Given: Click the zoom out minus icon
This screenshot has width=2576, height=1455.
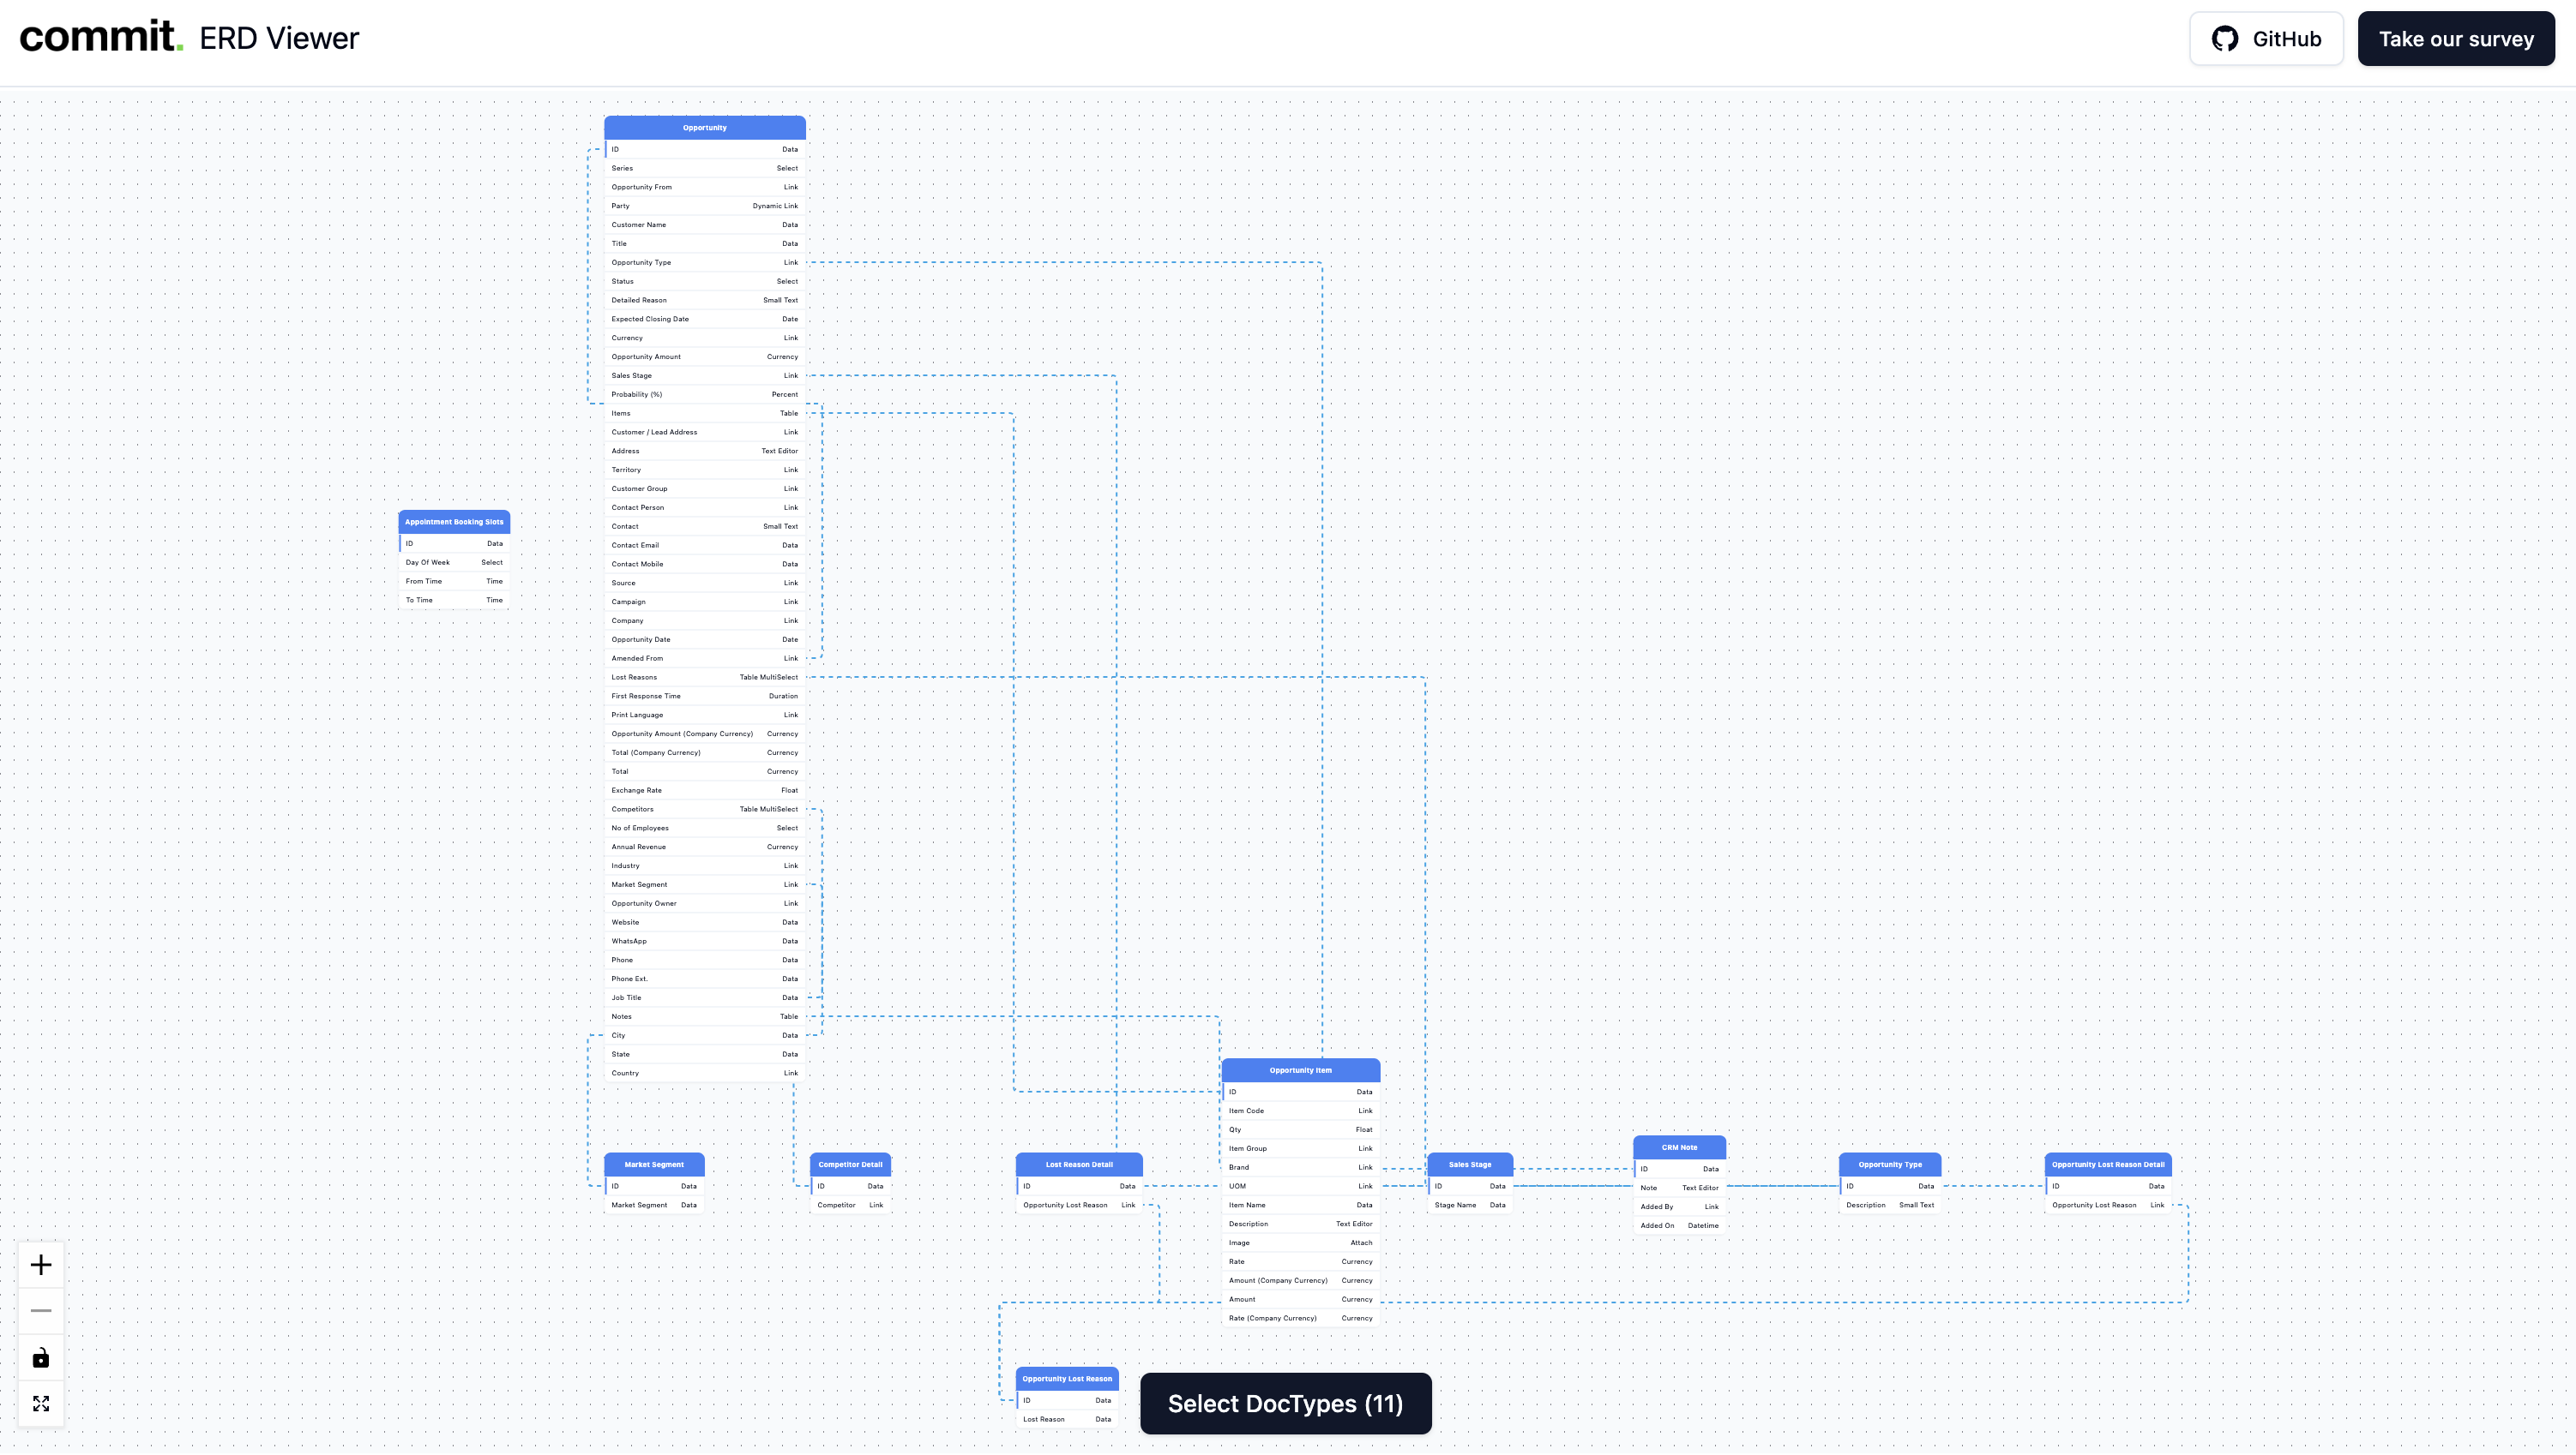Looking at the screenshot, I should click(41, 1310).
